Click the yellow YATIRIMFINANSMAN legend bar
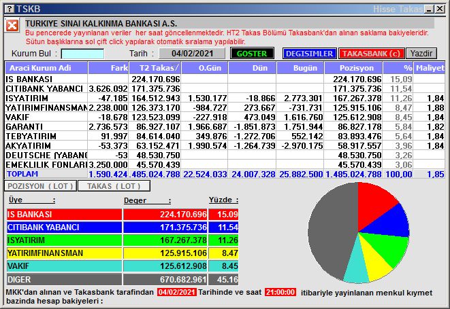 click(64, 253)
